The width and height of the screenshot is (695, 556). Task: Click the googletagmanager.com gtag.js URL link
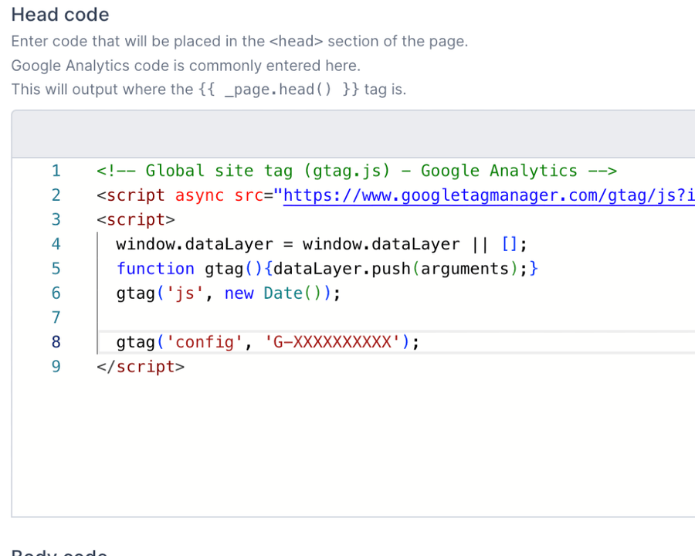click(x=486, y=195)
